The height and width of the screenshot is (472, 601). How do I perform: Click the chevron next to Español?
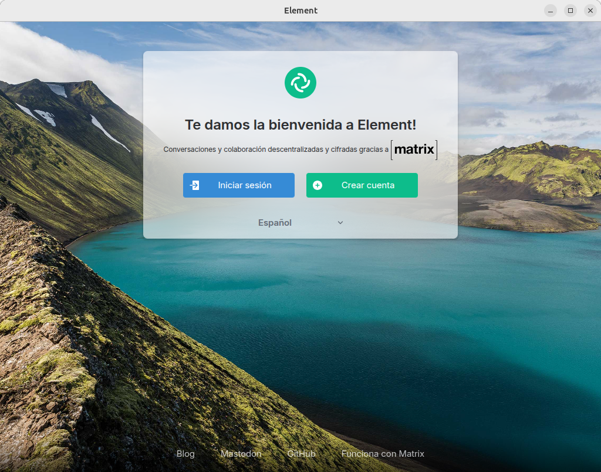[x=340, y=222]
